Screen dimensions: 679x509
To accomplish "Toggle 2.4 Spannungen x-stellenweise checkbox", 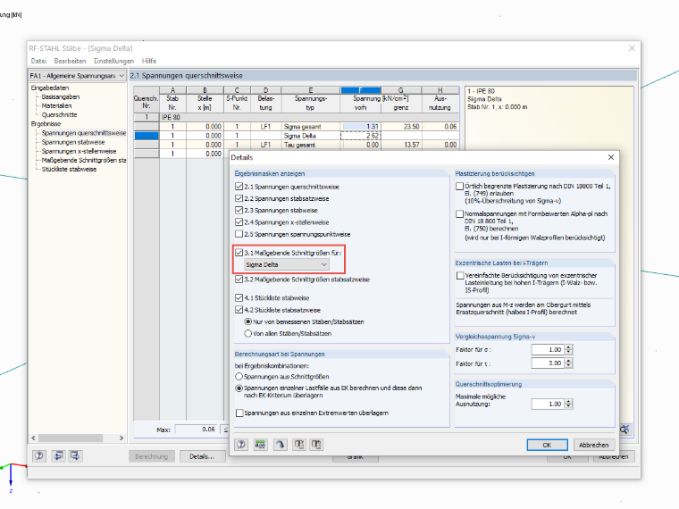I will 239,222.
